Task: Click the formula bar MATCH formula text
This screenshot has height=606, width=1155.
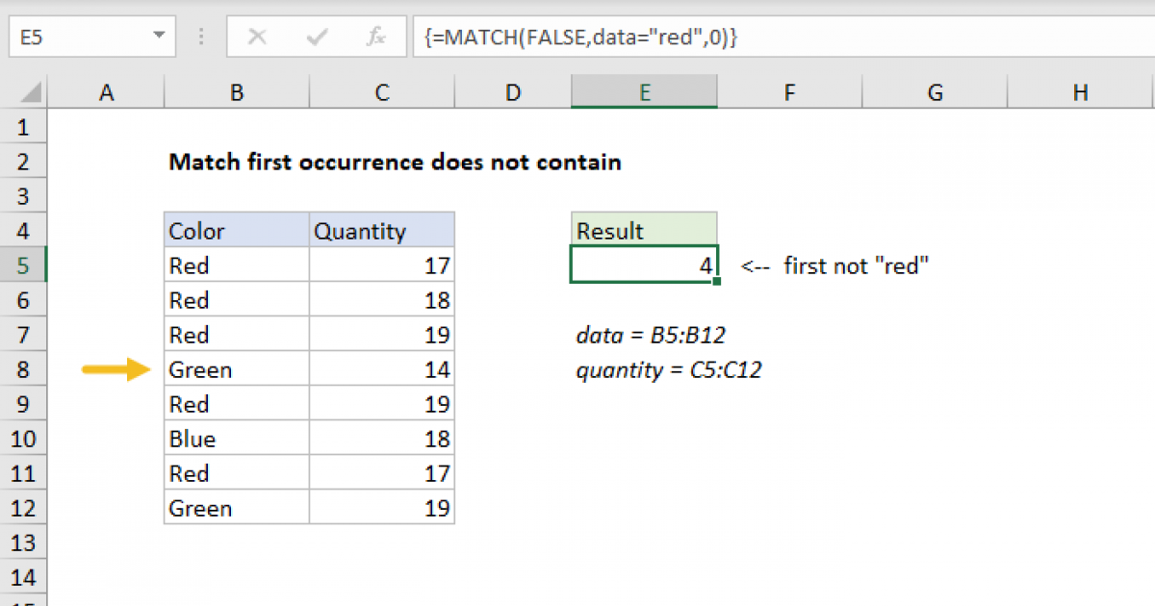Action: (580, 38)
